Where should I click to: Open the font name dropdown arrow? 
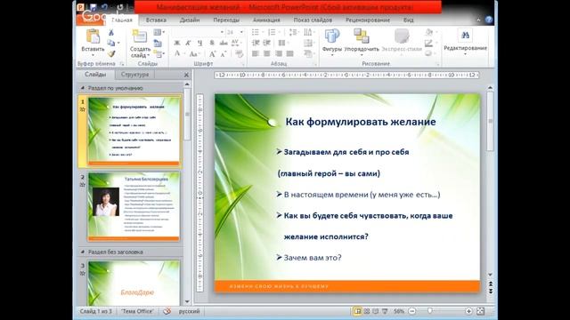coord(222,32)
